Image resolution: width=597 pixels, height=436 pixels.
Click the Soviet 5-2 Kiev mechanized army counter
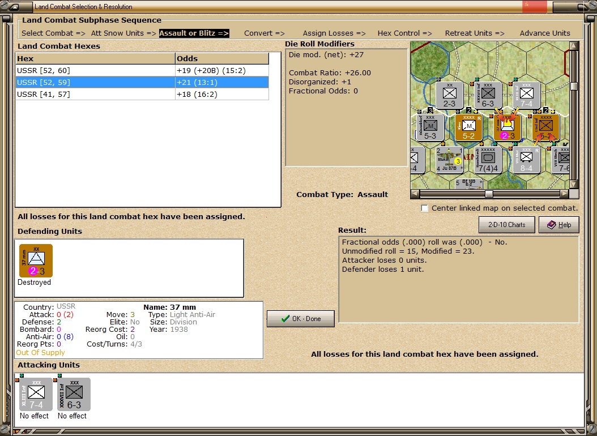tap(468, 127)
